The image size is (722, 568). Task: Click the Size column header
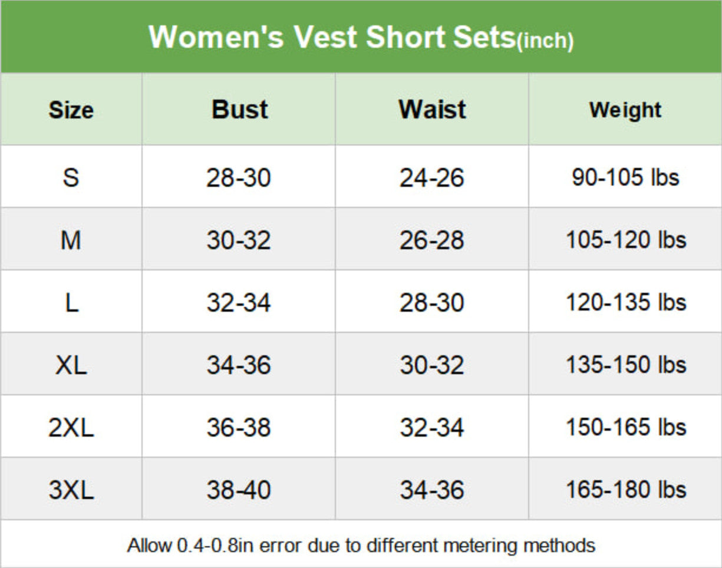click(71, 110)
